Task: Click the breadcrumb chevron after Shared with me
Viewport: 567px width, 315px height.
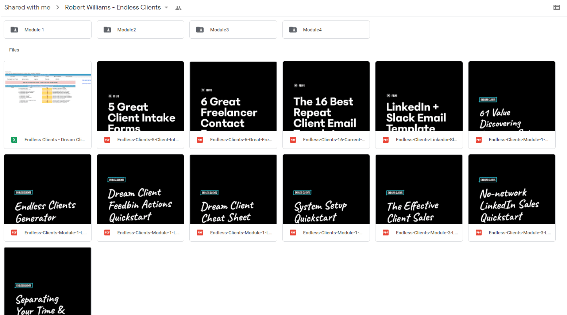Action: [x=58, y=7]
